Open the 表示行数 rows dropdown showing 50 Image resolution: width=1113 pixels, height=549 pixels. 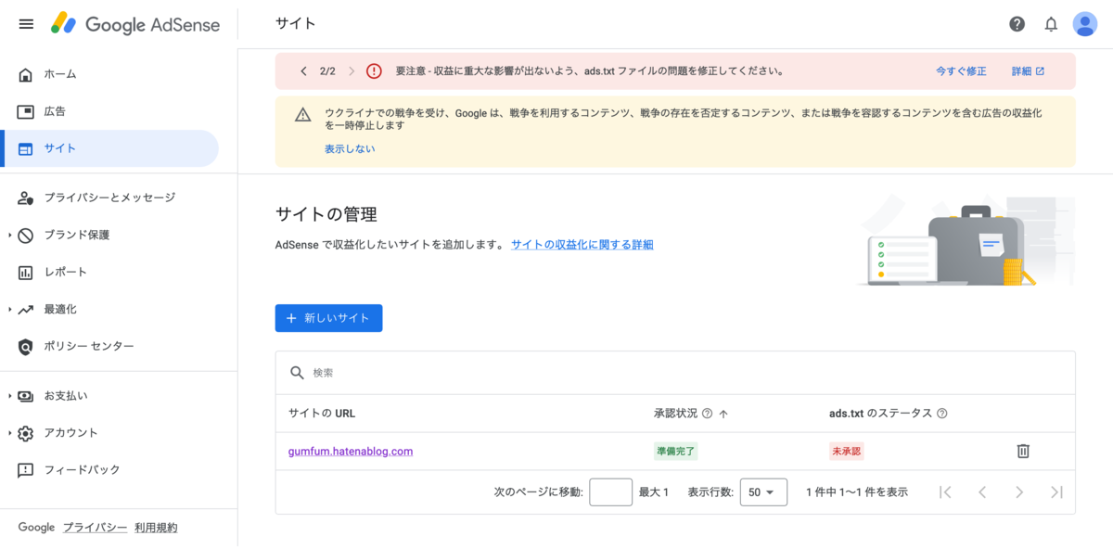point(762,492)
